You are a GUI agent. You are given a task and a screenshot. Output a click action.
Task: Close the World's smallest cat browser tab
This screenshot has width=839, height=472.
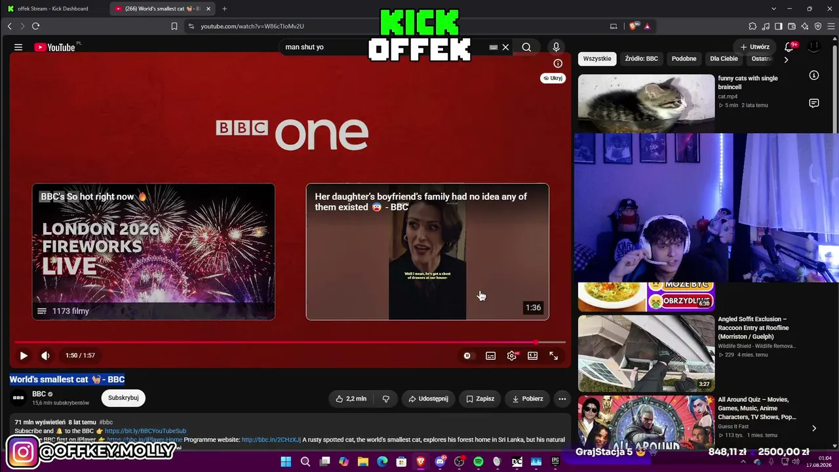point(208,9)
